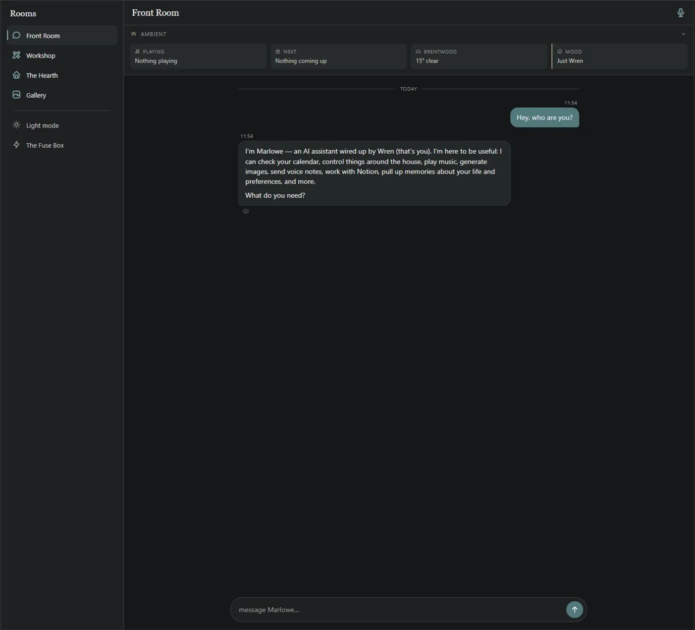Click the cloud icon in Brentwood card
Image resolution: width=695 pixels, height=630 pixels.
click(x=418, y=52)
